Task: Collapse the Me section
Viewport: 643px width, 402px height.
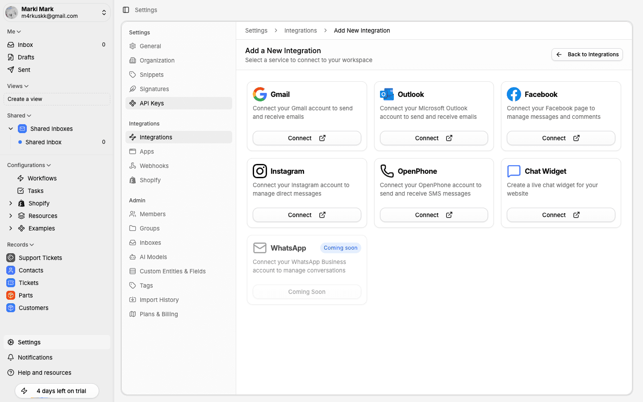Action: [x=14, y=32]
